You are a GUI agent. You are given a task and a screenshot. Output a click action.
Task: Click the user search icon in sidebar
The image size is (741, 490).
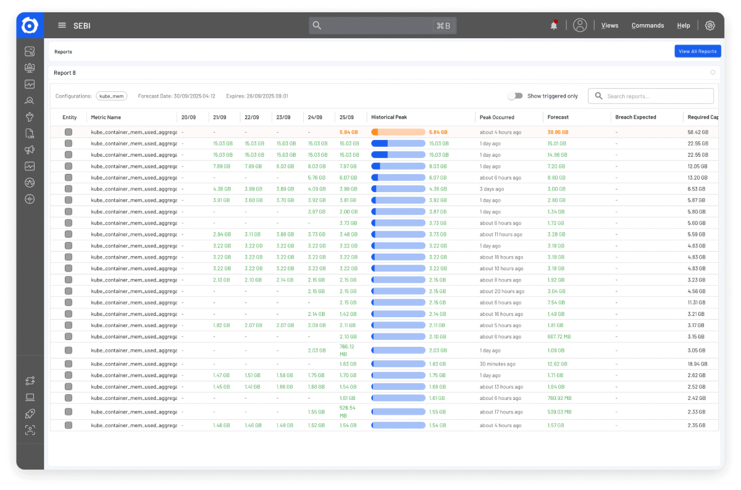click(x=30, y=100)
